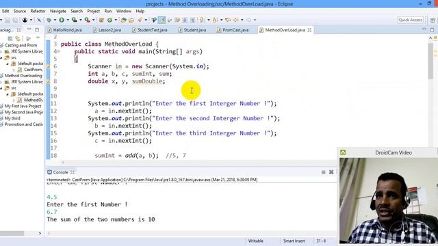Collapse src folder under Method Overloading
This screenshot has width=438, height=246.
tap(1, 88)
